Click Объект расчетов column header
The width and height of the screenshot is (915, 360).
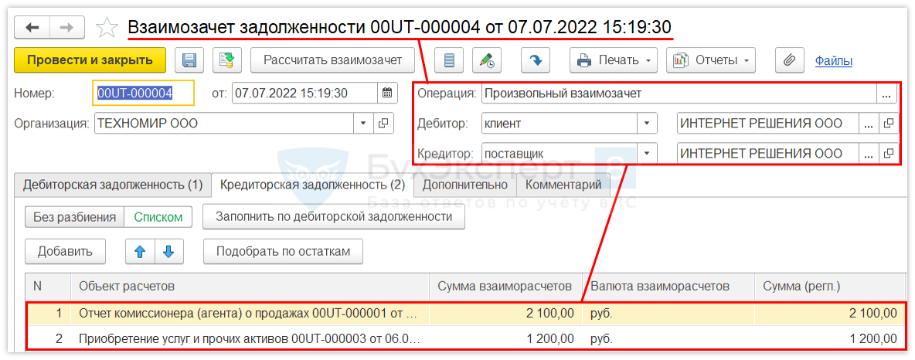pos(250,287)
